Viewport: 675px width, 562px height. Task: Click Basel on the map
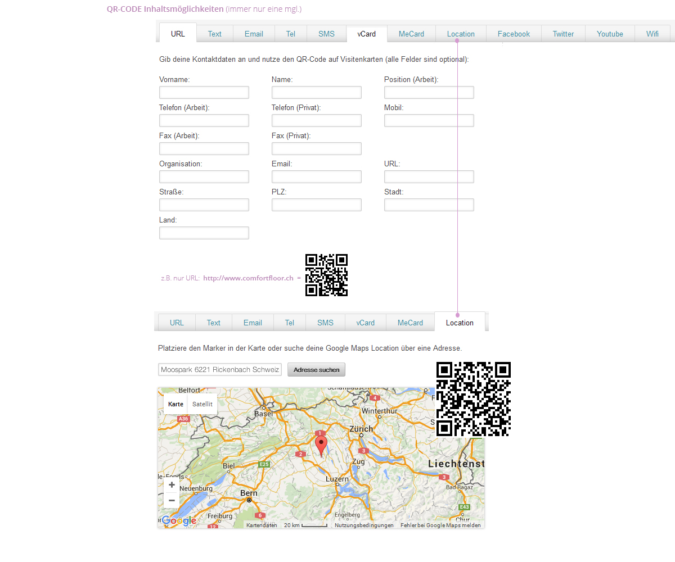point(263,413)
